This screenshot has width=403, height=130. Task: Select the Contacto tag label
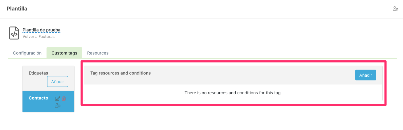point(38,98)
